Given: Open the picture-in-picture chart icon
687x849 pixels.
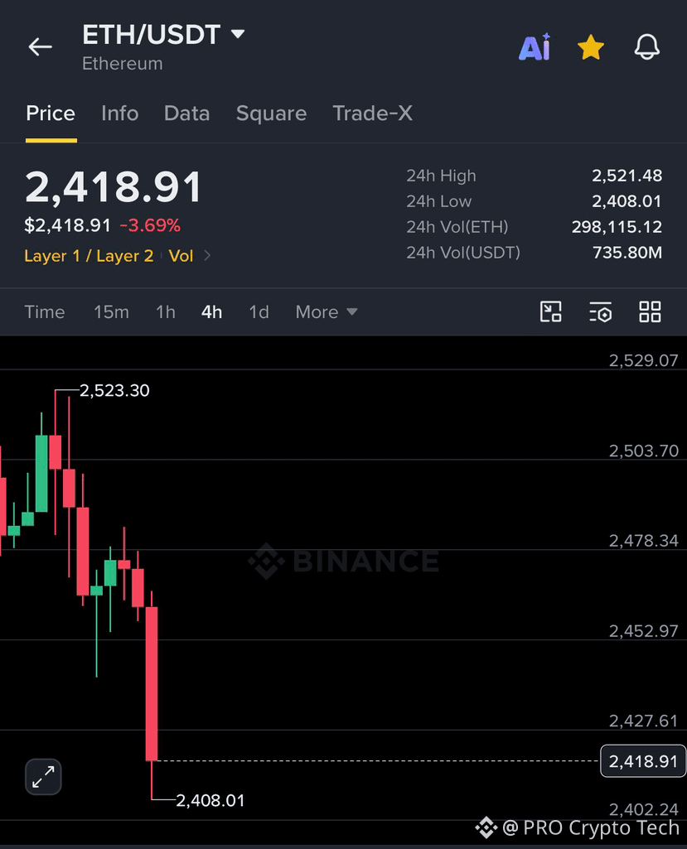Looking at the screenshot, I should pyautogui.click(x=551, y=312).
